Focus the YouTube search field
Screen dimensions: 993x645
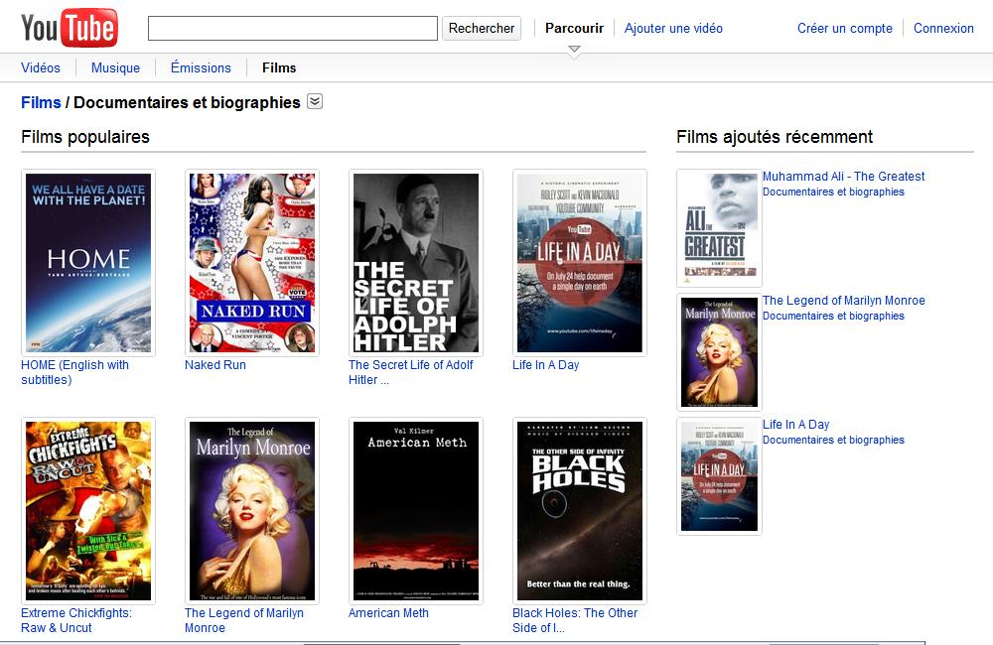coord(293,29)
